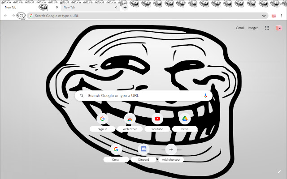Bookmark this page with the star icon
Screen dimensions: 287x179
pos(264,16)
